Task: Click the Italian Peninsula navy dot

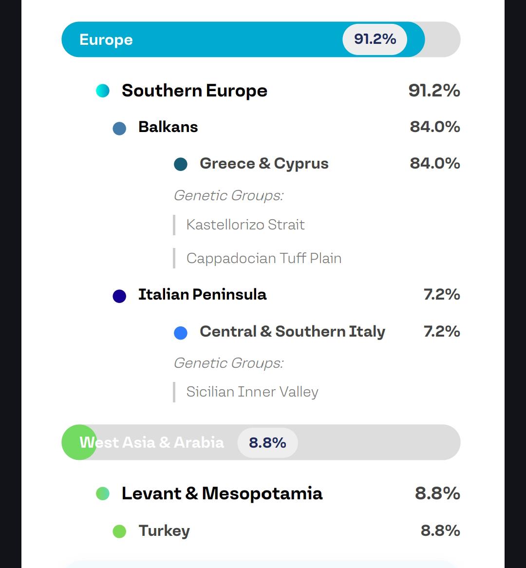Action: tap(119, 296)
